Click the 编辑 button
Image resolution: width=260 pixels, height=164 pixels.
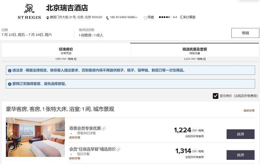click(x=245, y=33)
